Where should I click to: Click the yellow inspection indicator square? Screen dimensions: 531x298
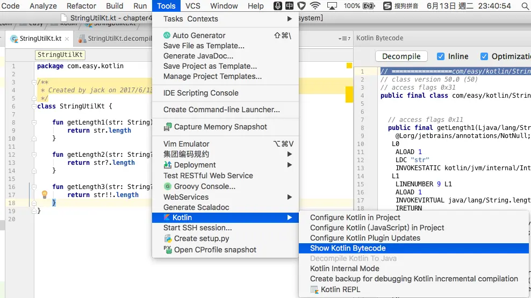point(349,66)
